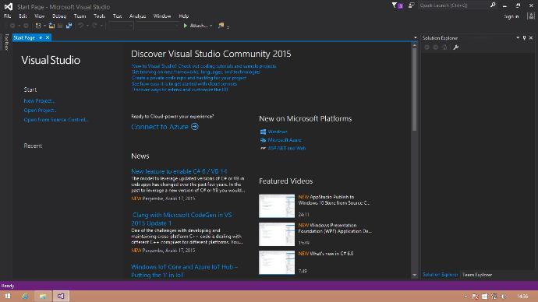Image resolution: width=538 pixels, height=302 pixels.
Task: Open the Solution Configurations combo box
Action: 120,26
